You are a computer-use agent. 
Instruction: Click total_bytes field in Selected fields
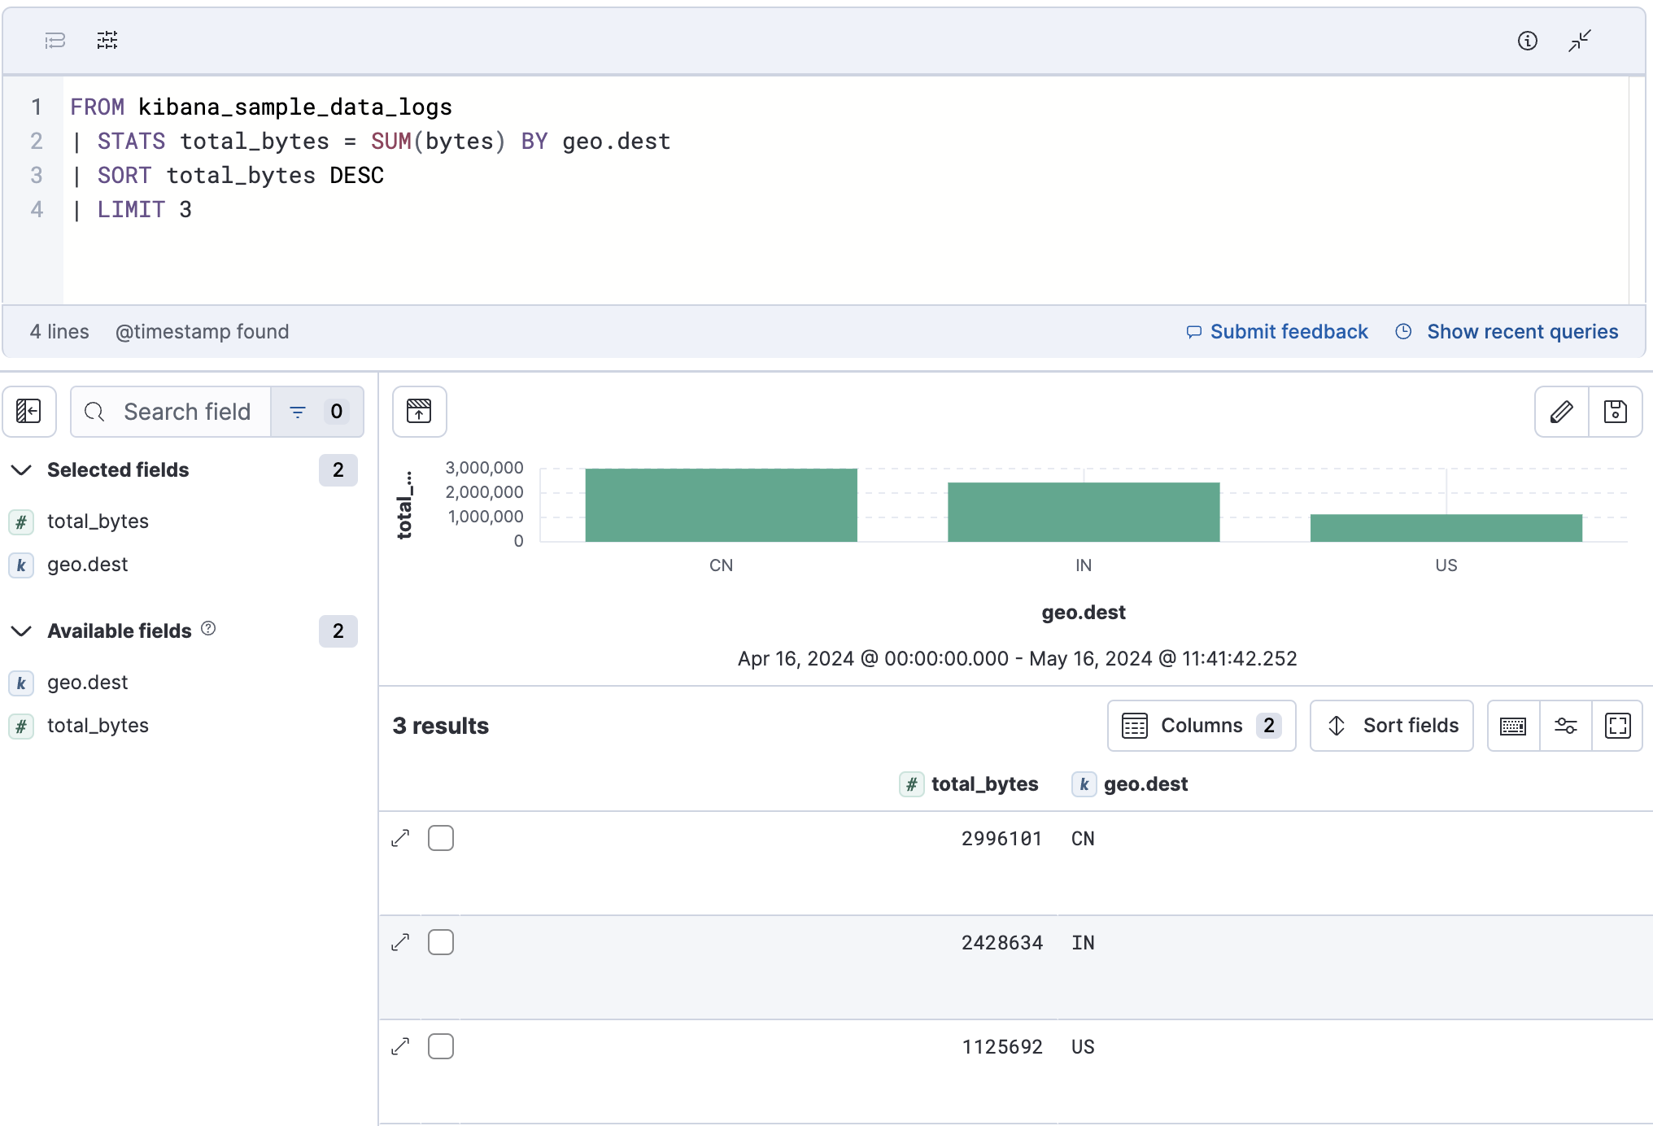coord(97,520)
